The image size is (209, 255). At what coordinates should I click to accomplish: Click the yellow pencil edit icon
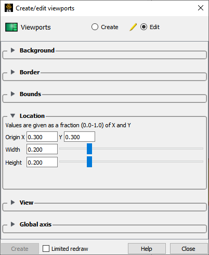(133, 27)
